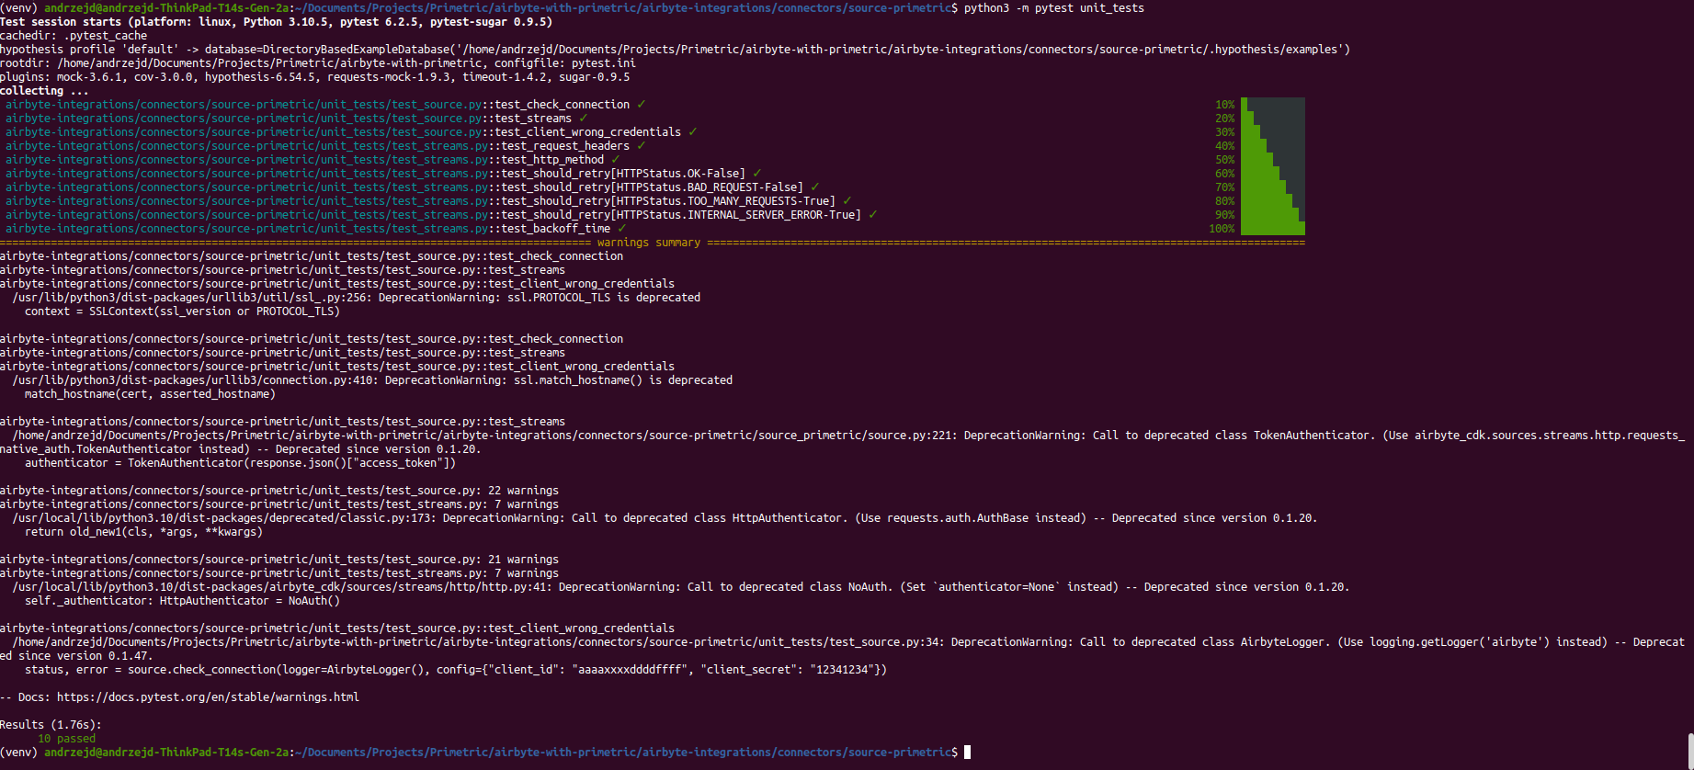Image resolution: width=1694 pixels, height=770 pixels.
Task: Click the deprecated class NoAuth warning line
Action: click(x=681, y=587)
